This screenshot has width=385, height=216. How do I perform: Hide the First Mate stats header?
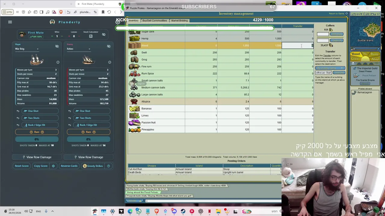click(x=104, y=34)
